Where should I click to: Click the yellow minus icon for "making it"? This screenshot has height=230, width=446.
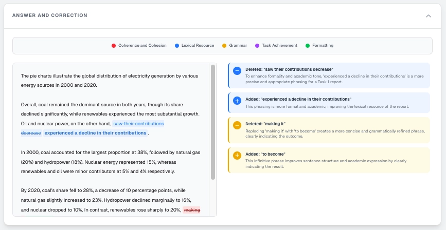pyautogui.click(x=237, y=125)
